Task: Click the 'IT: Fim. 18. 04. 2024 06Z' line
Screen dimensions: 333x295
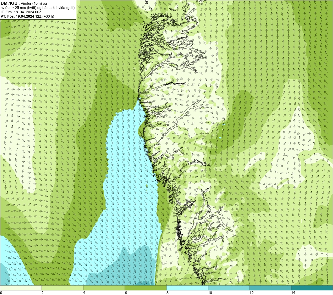Action: tap(21, 12)
